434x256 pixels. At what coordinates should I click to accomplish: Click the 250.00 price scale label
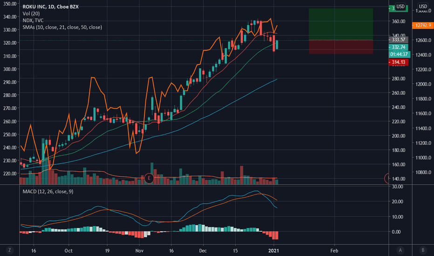[x=10, y=135]
